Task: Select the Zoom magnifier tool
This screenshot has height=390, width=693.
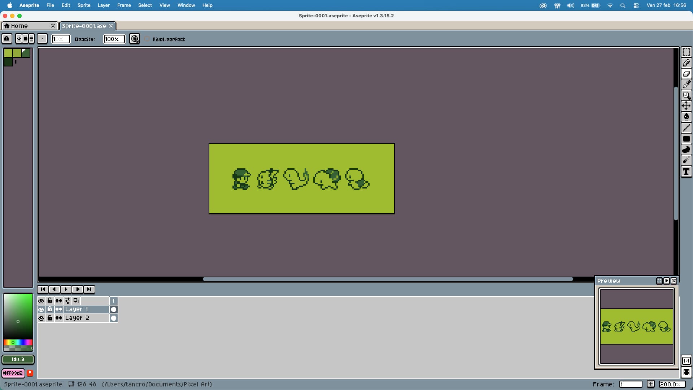Action: coord(686,95)
